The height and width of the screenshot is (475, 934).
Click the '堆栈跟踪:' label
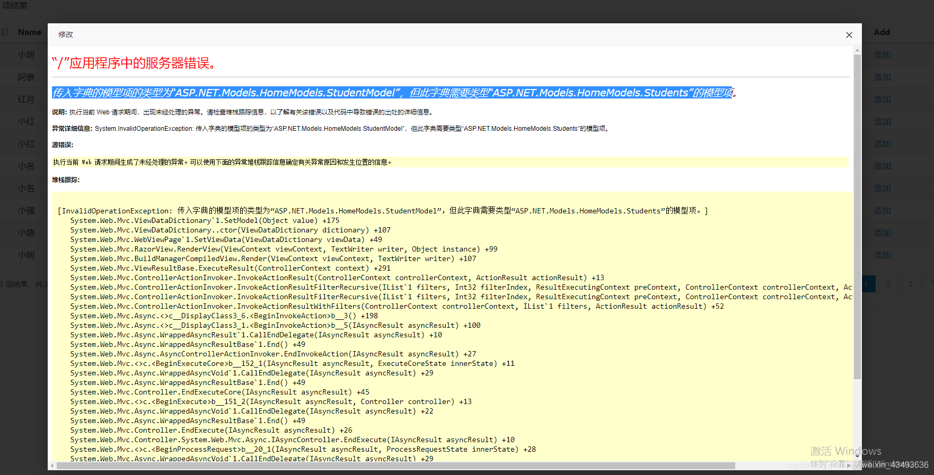[66, 180]
